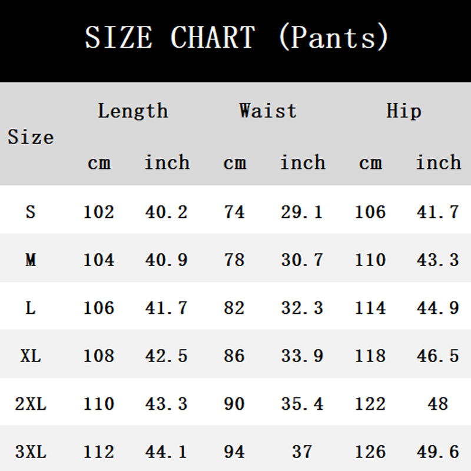Click the 29.1 inch waist value
471x471 pixels.
(302, 211)
